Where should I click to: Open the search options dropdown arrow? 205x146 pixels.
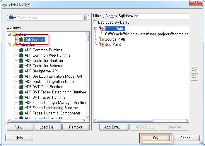point(15,18)
